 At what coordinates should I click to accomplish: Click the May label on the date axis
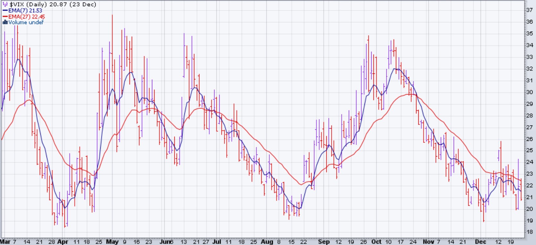112,242
